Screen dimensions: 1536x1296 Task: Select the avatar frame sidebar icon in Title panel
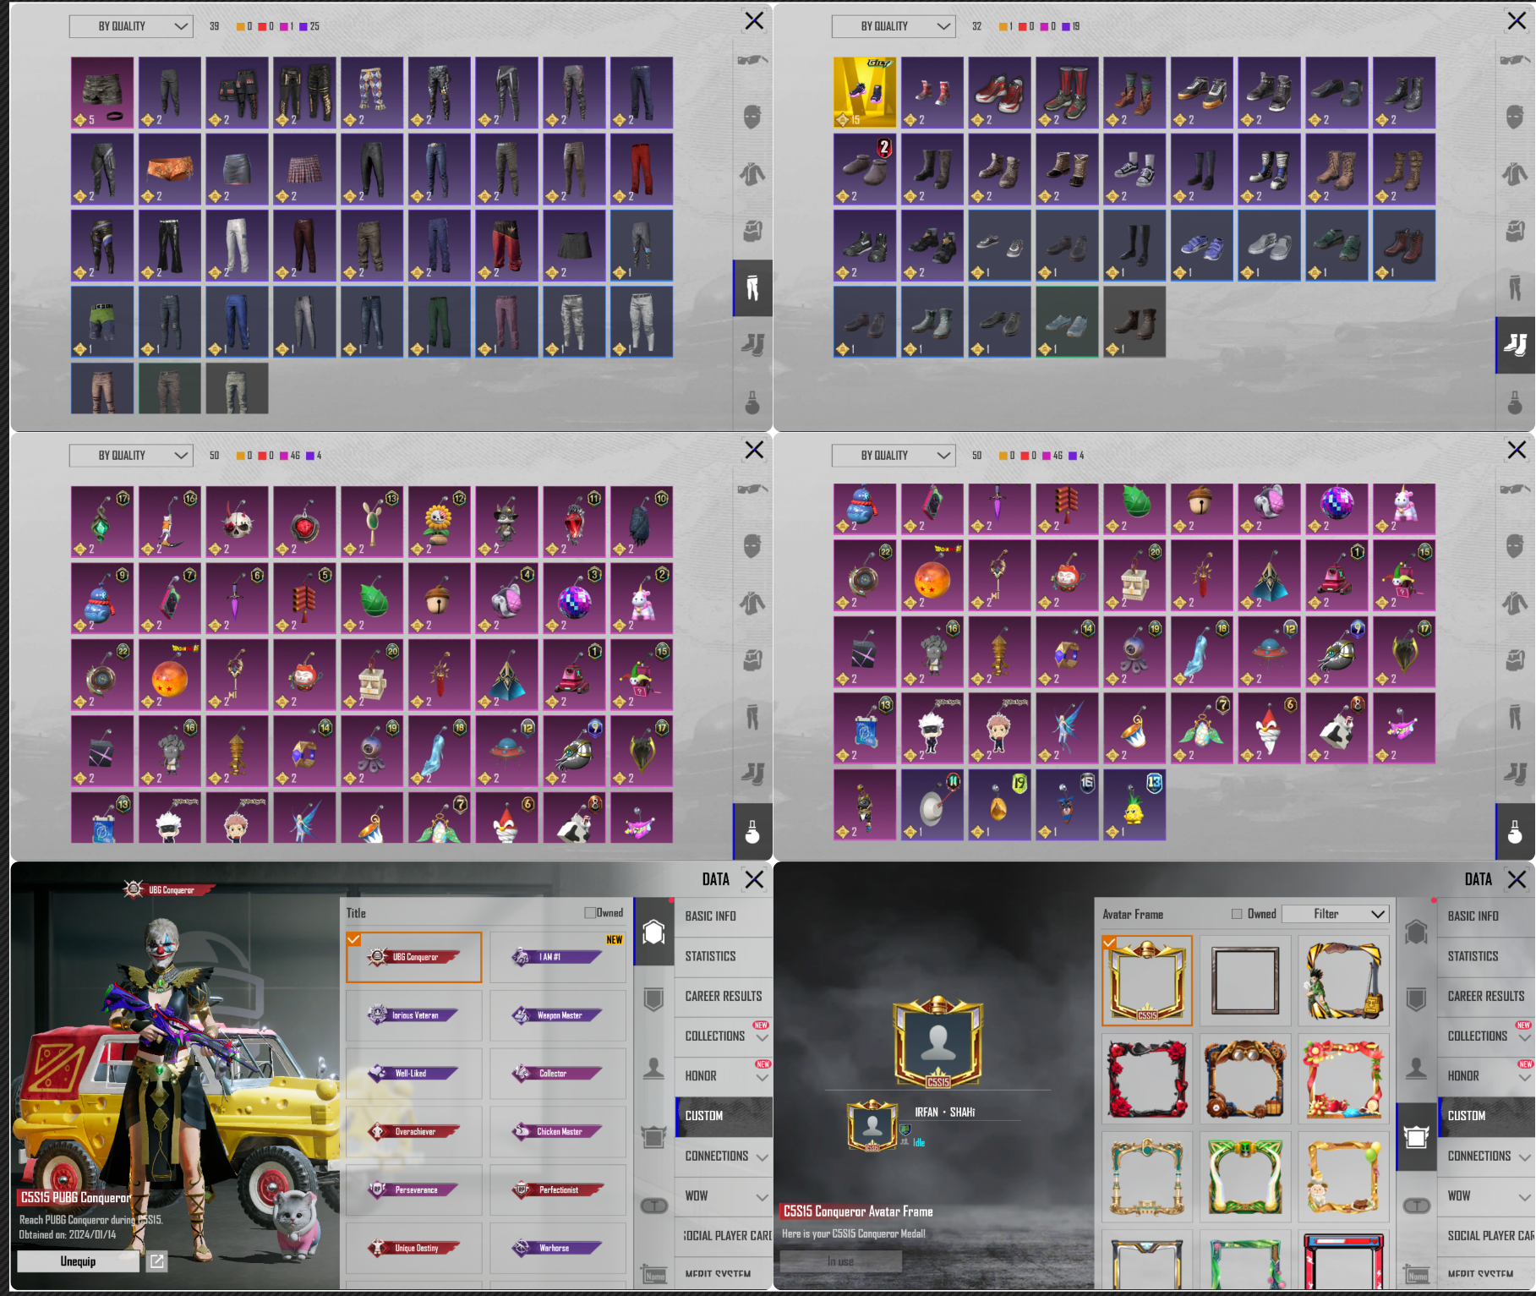click(x=654, y=1137)
